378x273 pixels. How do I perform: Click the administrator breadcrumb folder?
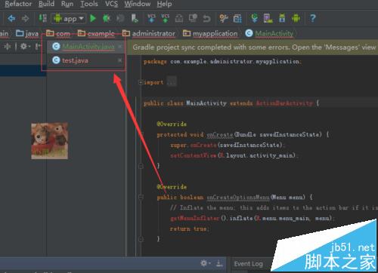point(149,33)
